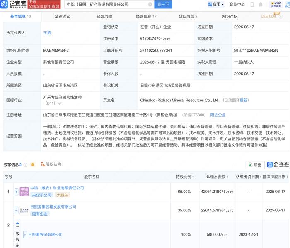Collapse the 日照港集装箱发展 shareholder row
This screenshot has width=290, height=248.
click(x=16, y=210)
